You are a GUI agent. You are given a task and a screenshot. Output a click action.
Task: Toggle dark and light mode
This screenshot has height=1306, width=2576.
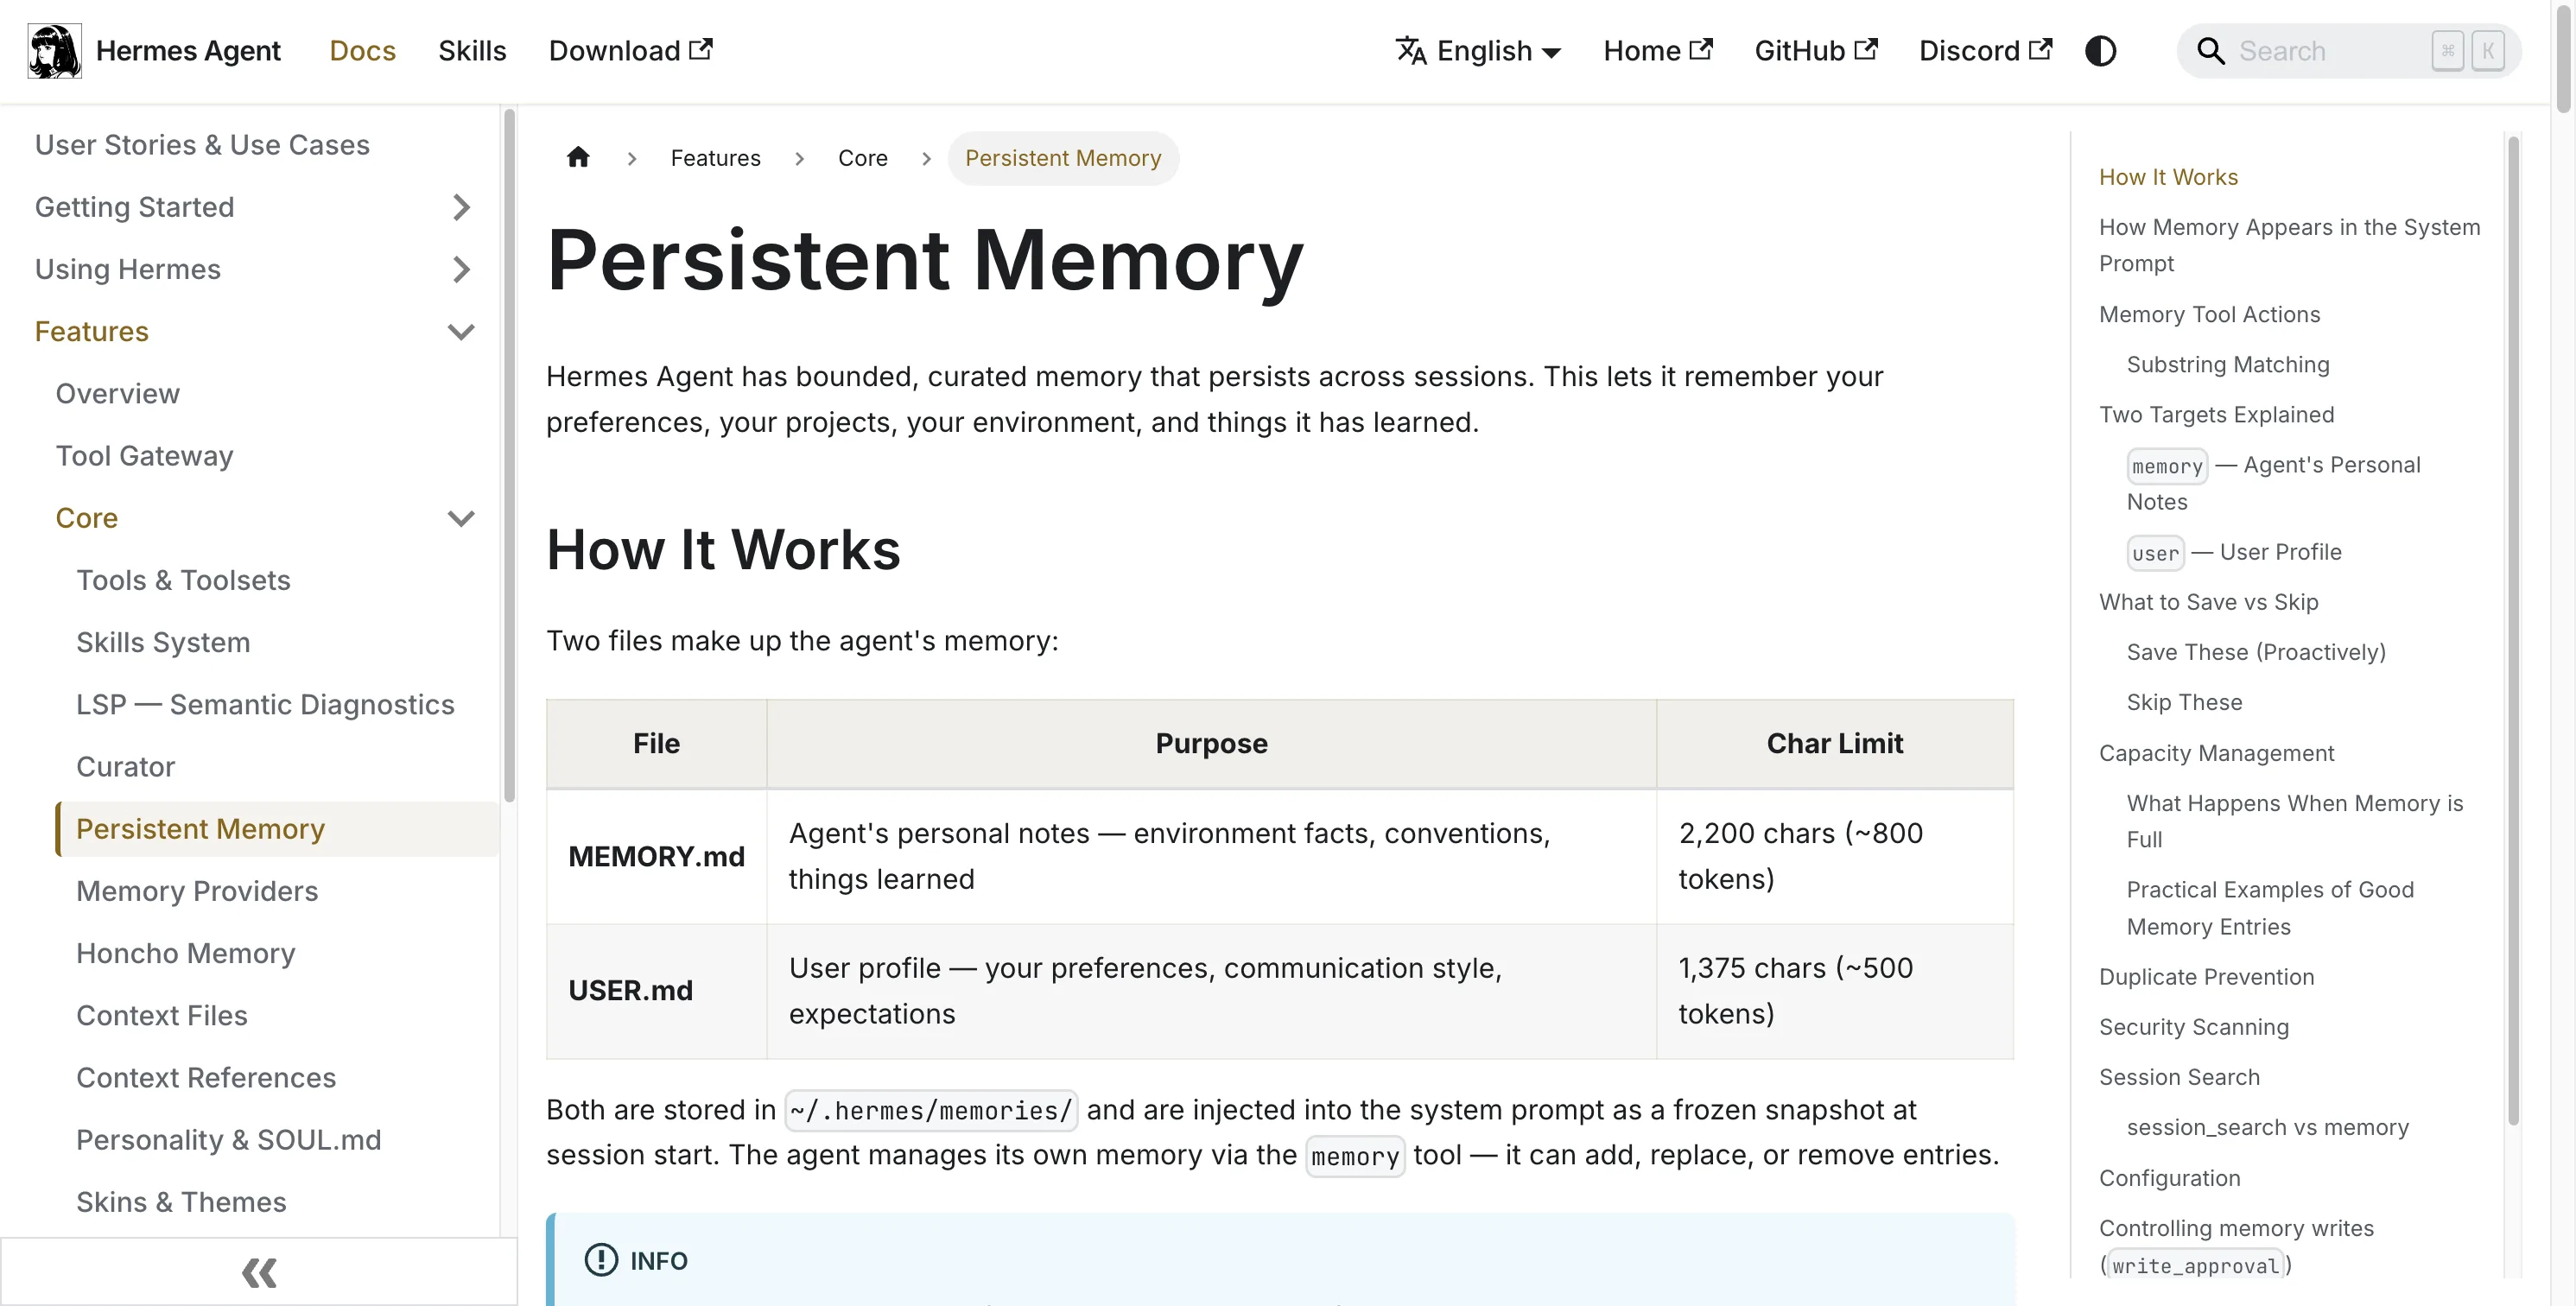[x=2100, y=51]
